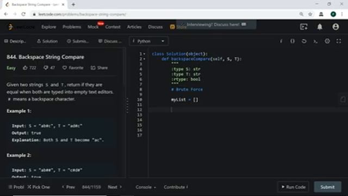This screenshot has width=348, height=196.
Task: Click the thumbs down dislike icon
Action: click(46, 68)
